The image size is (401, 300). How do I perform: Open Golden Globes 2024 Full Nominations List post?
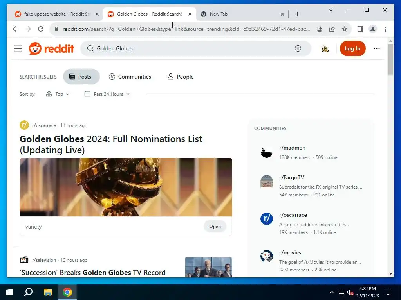[111, 145]
